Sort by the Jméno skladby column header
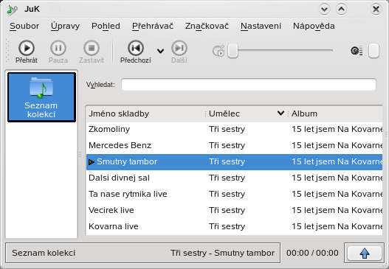389x269 pixels. [146, 113]
